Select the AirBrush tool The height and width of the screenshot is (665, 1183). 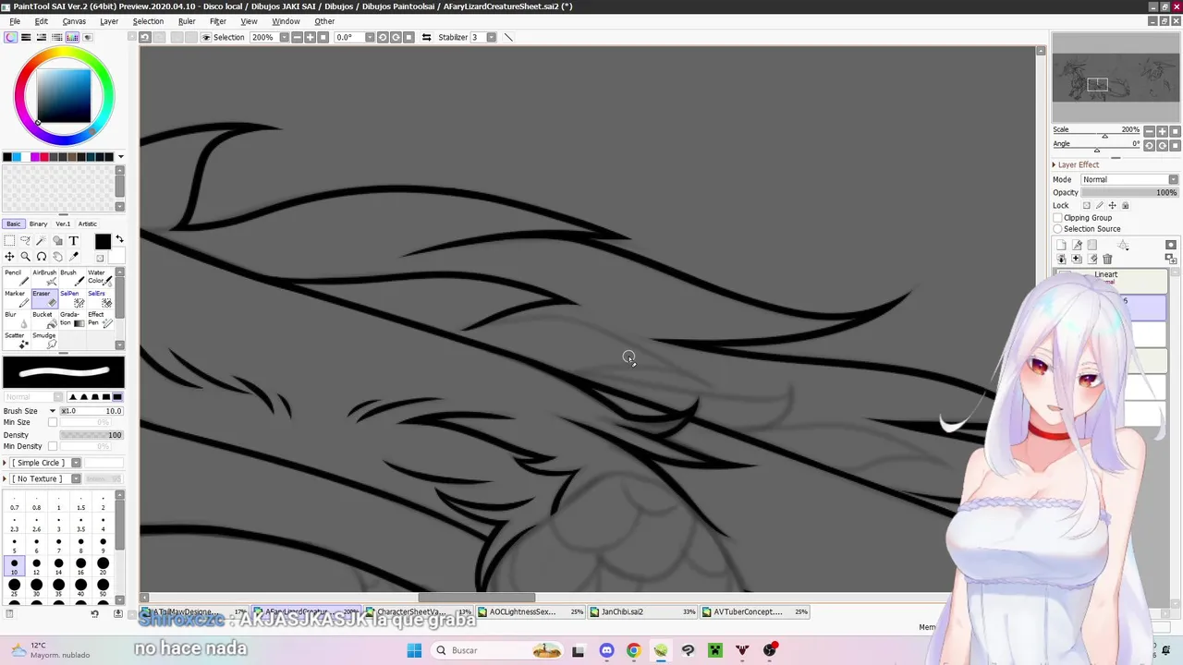click(x=44, y=277)
